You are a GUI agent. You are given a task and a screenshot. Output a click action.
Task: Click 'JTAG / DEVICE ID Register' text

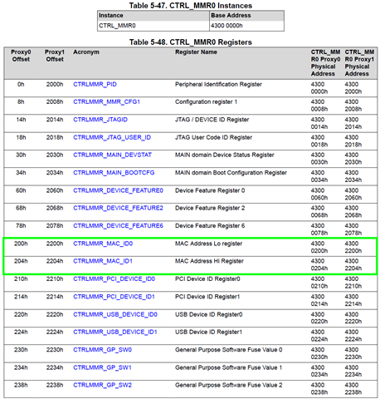coord(212,120)
